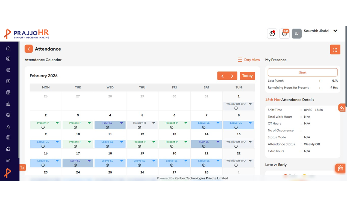Viewport: 347px width, 207px height.
Task: Open the profile icon in sidebar
Action: [x=8, y=59]
